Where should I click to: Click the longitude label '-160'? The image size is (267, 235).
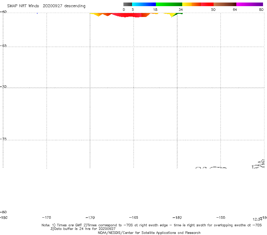click(x=177, y=218)
